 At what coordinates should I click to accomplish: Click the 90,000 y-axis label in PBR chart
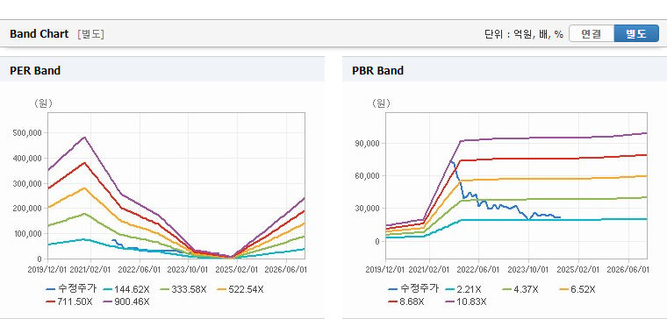pos(368,143)
